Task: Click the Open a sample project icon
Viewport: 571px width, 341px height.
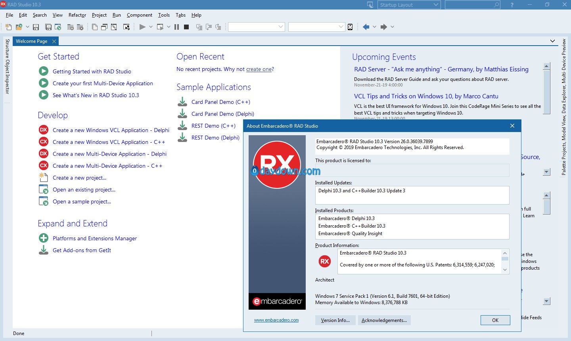Action: pos(44,201)
